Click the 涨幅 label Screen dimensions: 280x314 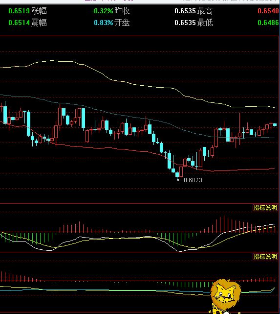[39, 11]
